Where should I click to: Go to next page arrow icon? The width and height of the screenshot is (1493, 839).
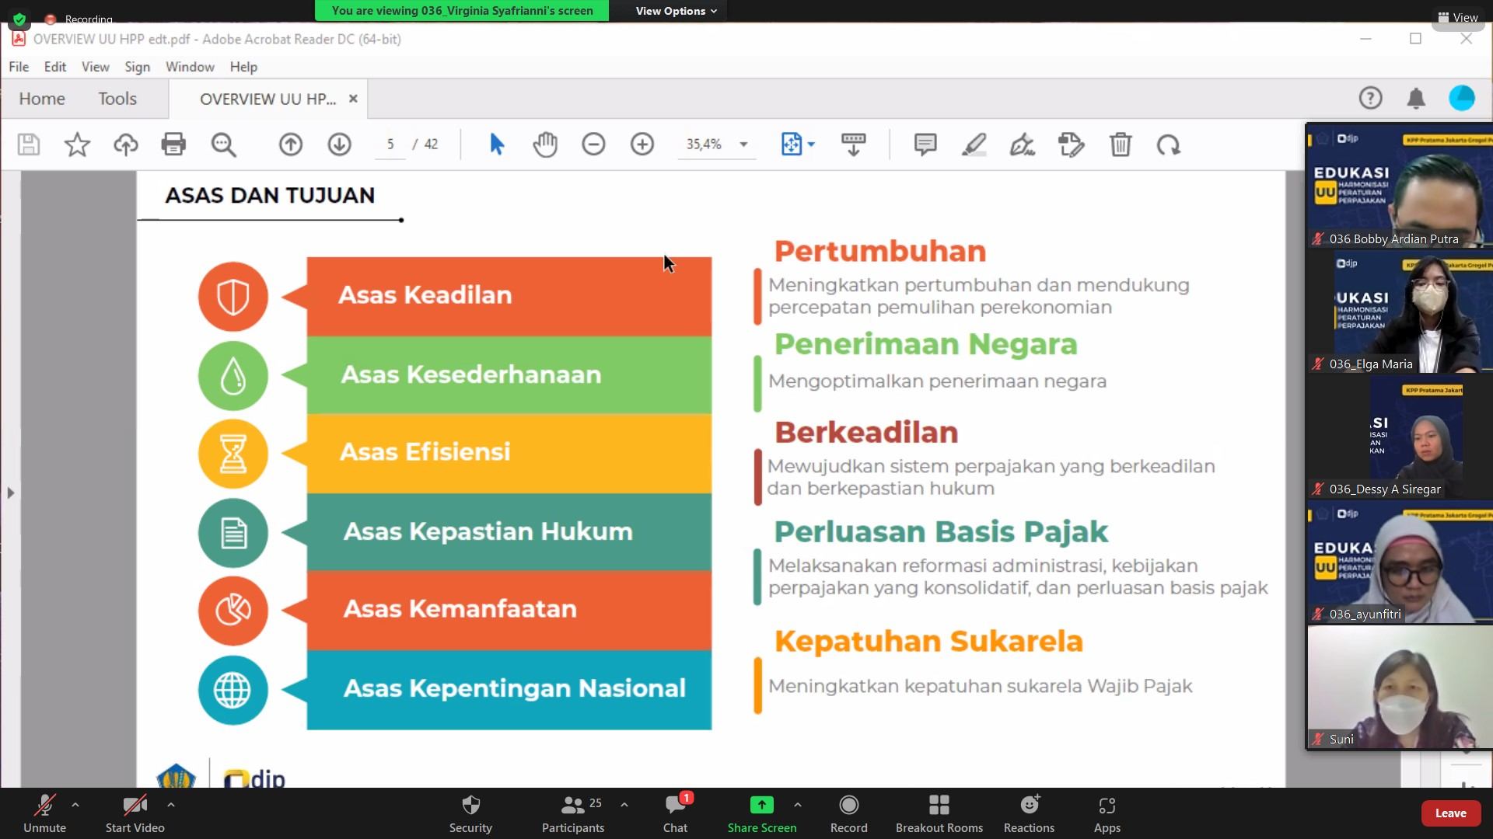click(x=339, y=144)
